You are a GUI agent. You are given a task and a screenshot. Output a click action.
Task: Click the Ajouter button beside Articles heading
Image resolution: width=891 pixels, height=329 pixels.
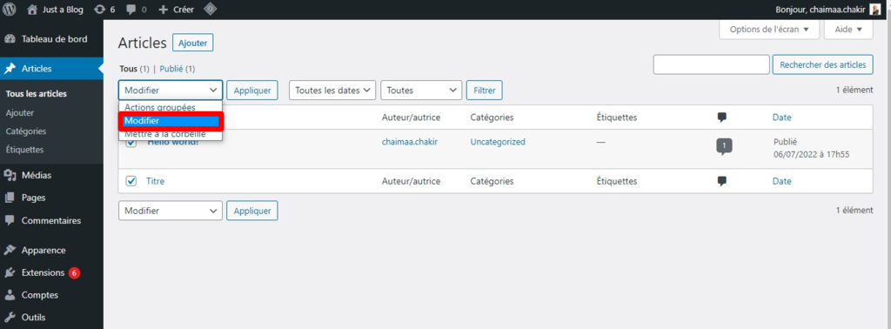coord(192,43)
